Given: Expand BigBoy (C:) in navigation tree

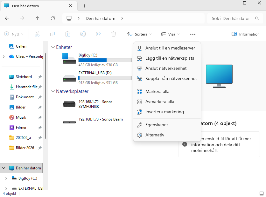Looking at the screenshot, I should tap(6, 178).
